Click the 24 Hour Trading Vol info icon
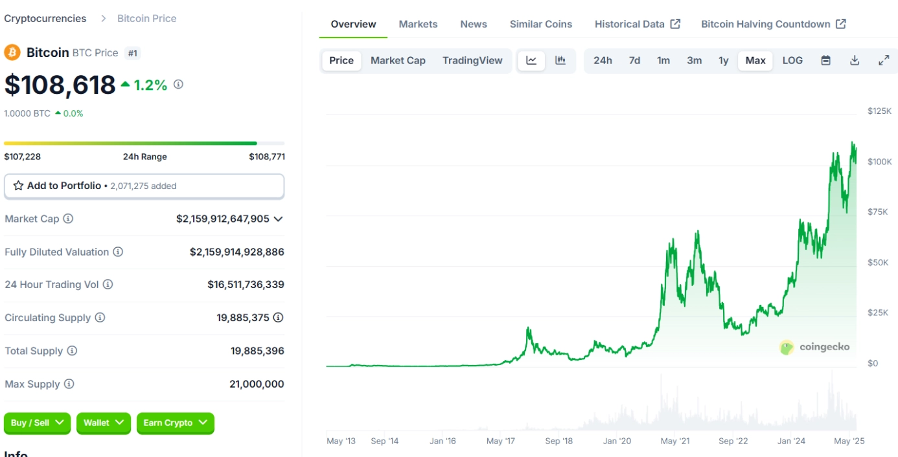Screen dimensions: 898x457 pos(108,284)
